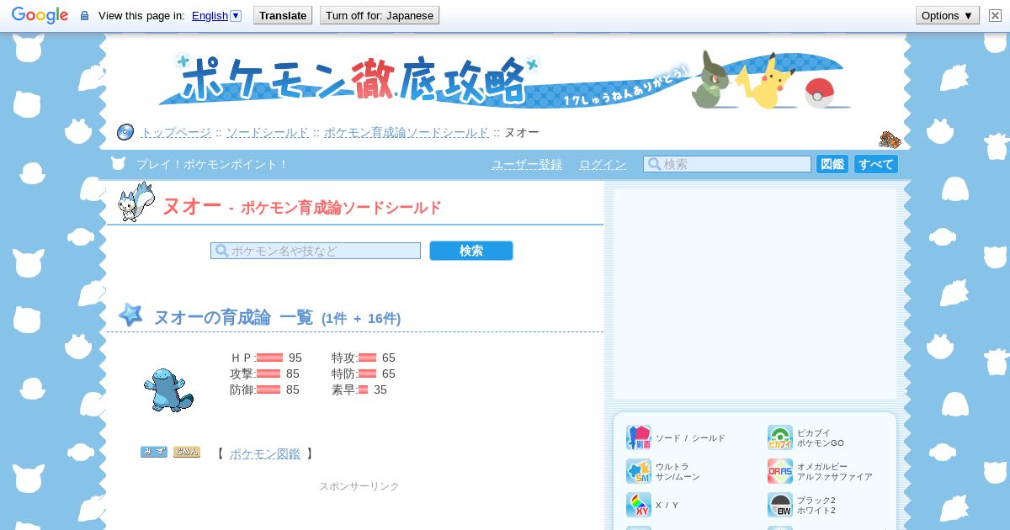The height and width of the screenshot is (530, 1010).
Task: Click the small Pokémon sprite at breadcrumb end
Action: pos(890,139)
